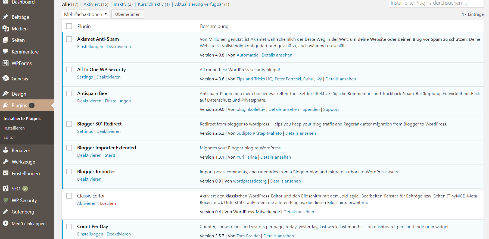The image size is (489, 239).
Task: Filter plugins by Aktiviert (15)
Action: pos(96,4)
